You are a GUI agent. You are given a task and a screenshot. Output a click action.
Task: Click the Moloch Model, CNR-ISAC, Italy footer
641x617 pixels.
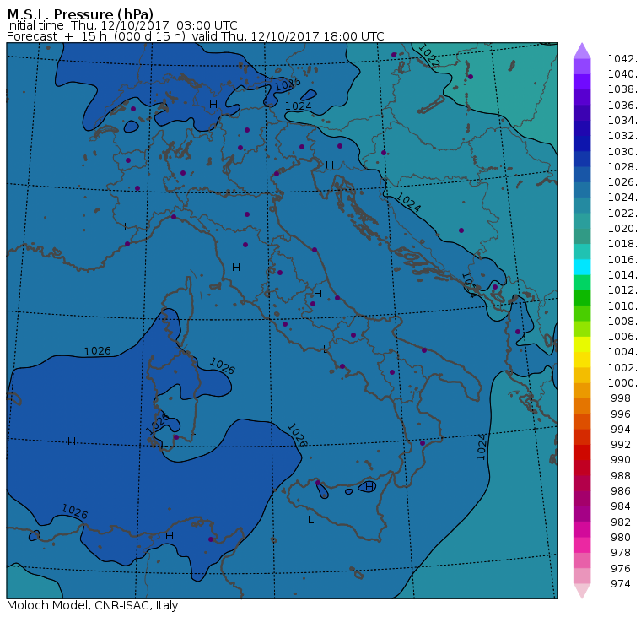point(93,605)
